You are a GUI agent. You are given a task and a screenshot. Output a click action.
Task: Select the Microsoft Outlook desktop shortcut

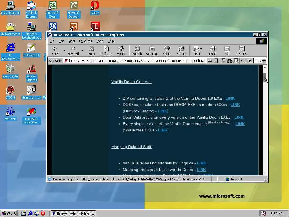(74, 9)
